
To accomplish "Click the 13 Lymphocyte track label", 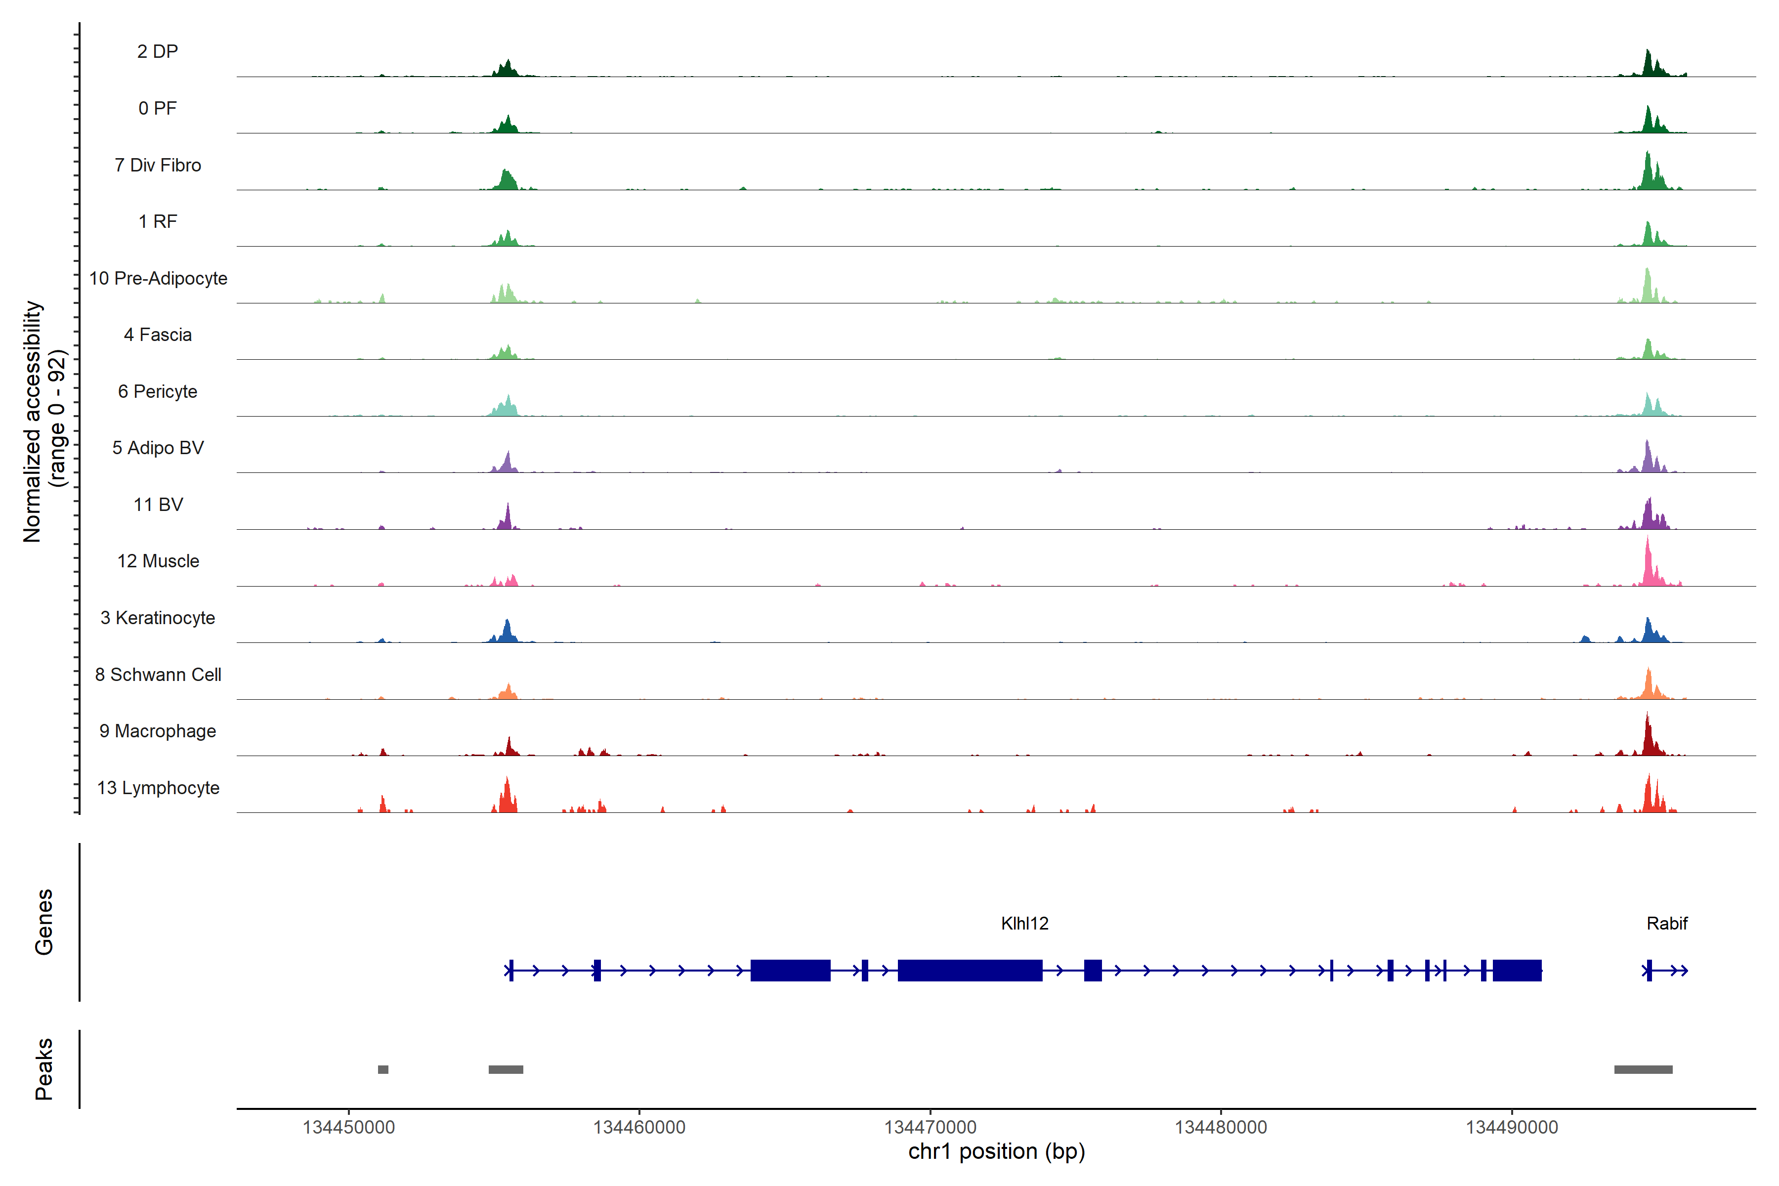I will point(158,787).
